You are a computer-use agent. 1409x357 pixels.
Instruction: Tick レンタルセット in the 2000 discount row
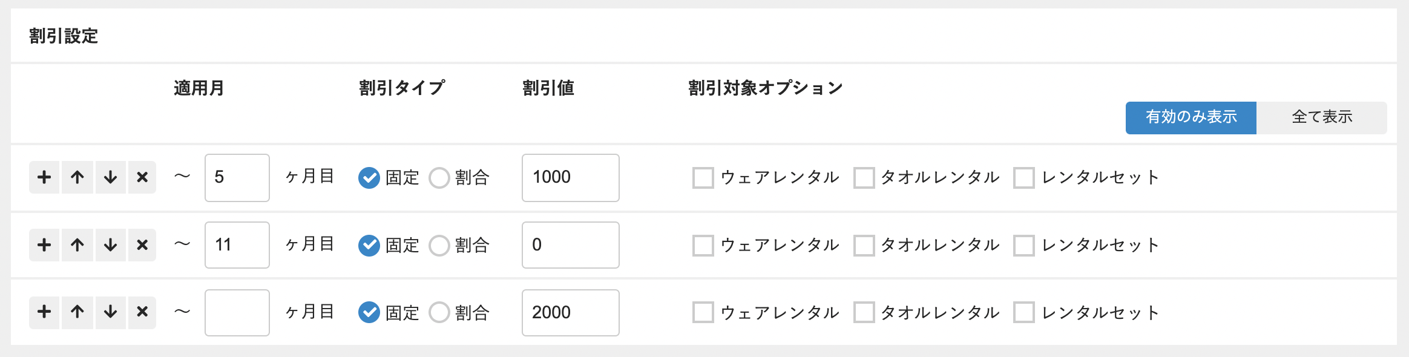(x=1023, y=313)
